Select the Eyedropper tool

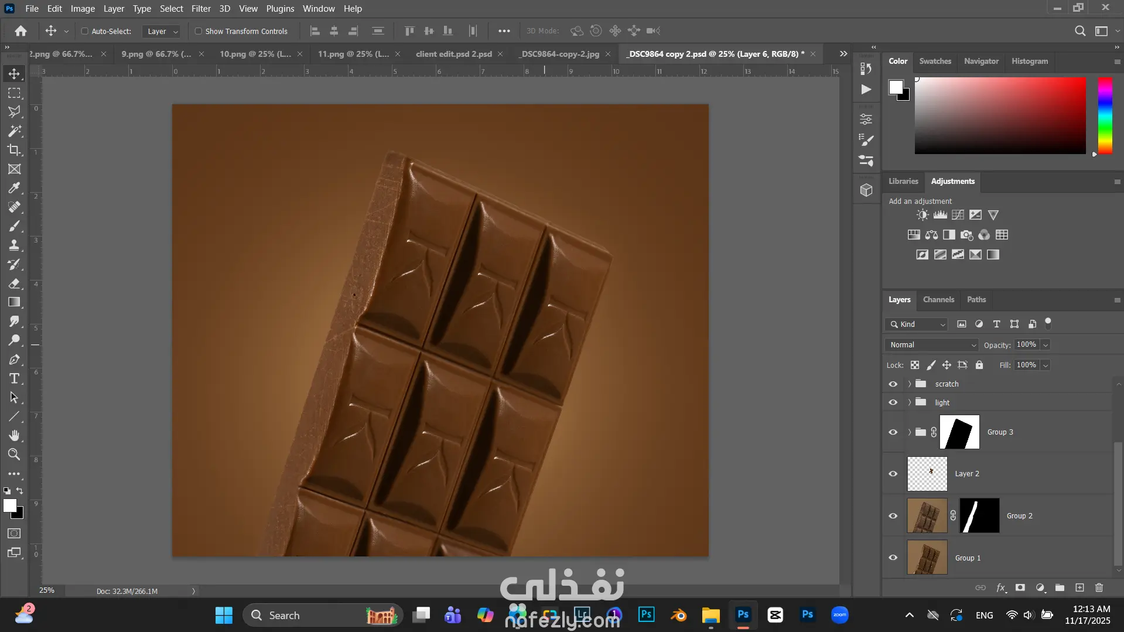click(x=14, y=188)
